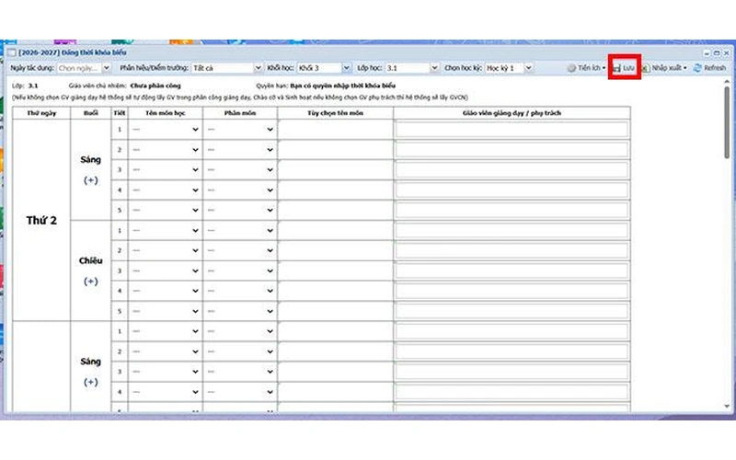Click the Thứ 2 day cell

click(41, 220)
